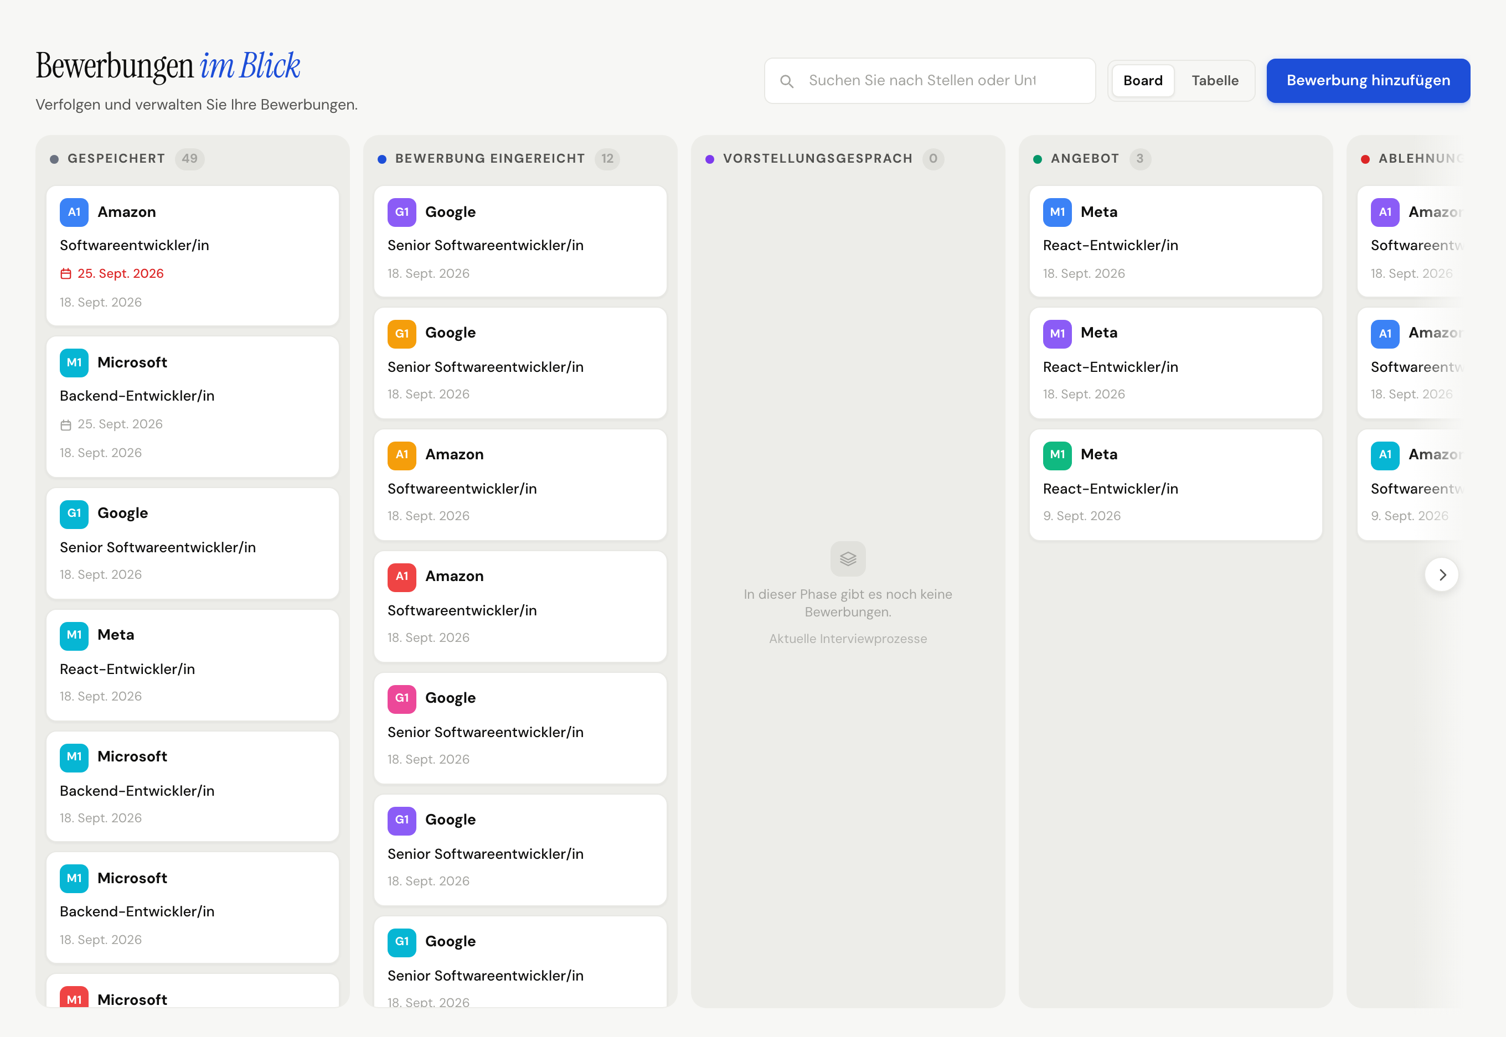The height and width of the screenshot is (1037, 1506).
Task: Click the Bewerbung eingereicht count badge 12
Action: (x=607, y=159)
